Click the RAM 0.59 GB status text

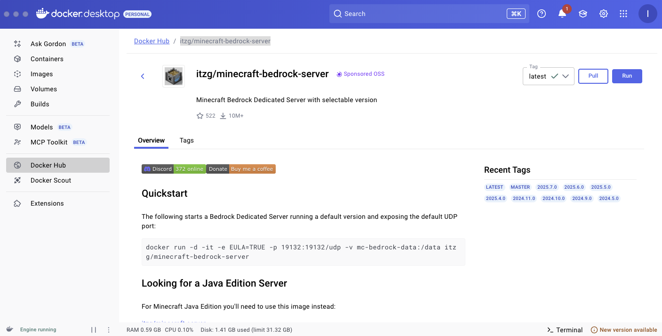(144, 330)
